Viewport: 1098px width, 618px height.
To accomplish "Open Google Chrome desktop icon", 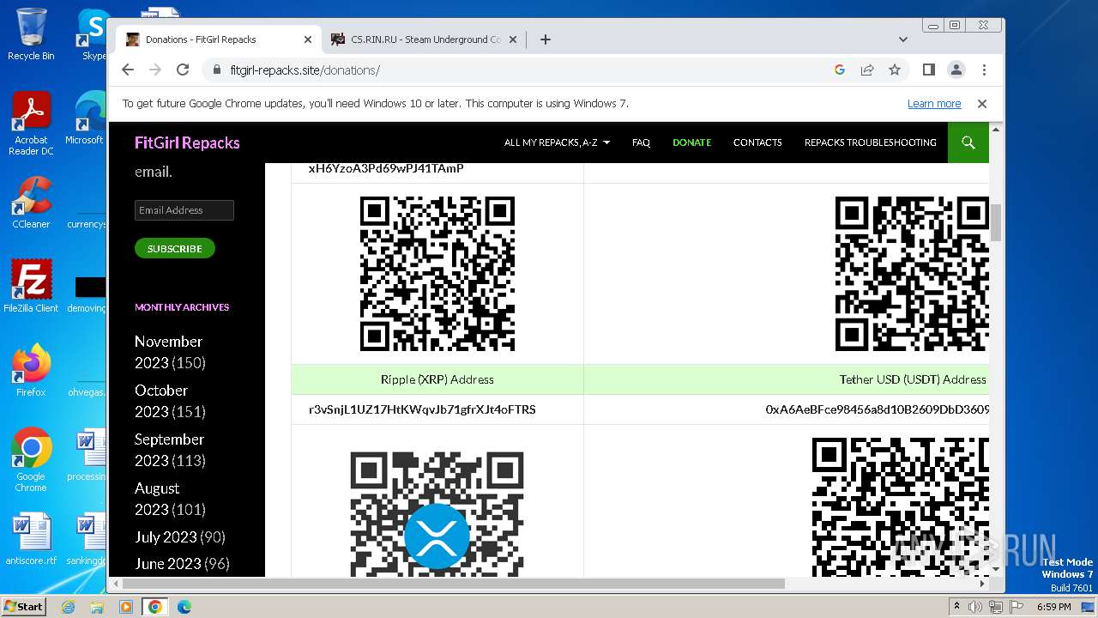I will coord(31,459).
